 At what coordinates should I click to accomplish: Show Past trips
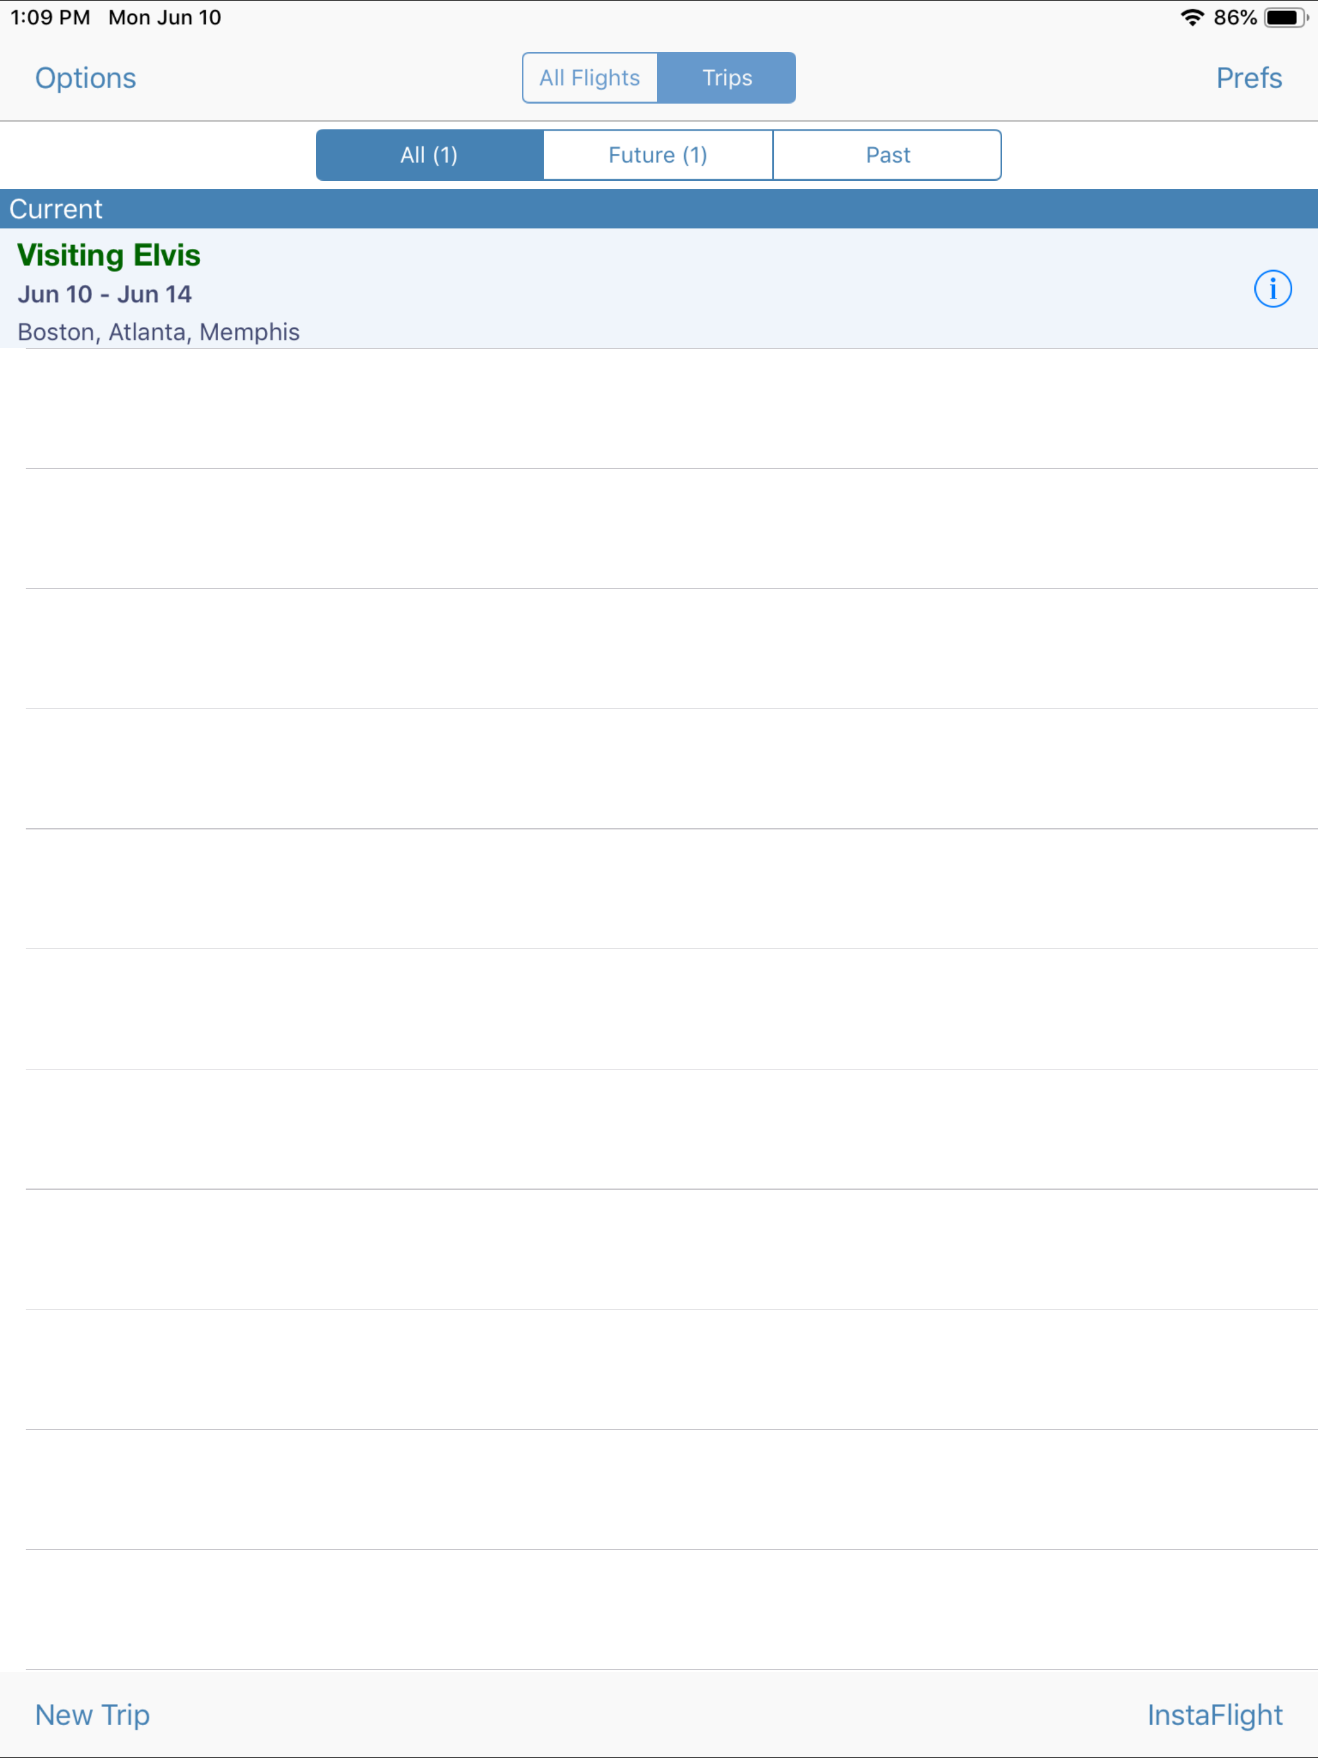click(x=887, y=155)
